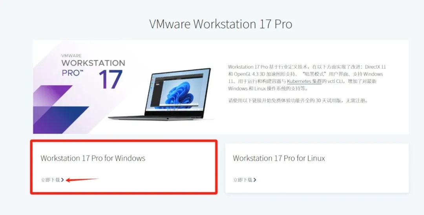Select the Workstation 17 Pro for Linux heading
Screen dimensions: 424x215
point(279,158)
